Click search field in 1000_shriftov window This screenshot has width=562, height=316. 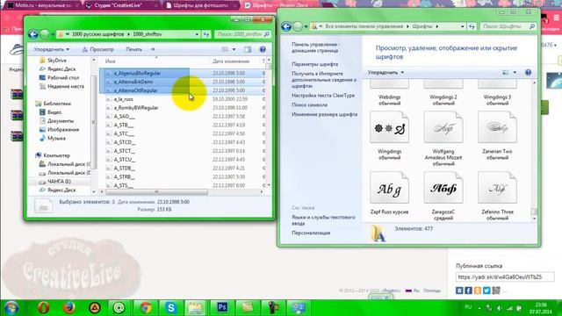click(242, 34)
